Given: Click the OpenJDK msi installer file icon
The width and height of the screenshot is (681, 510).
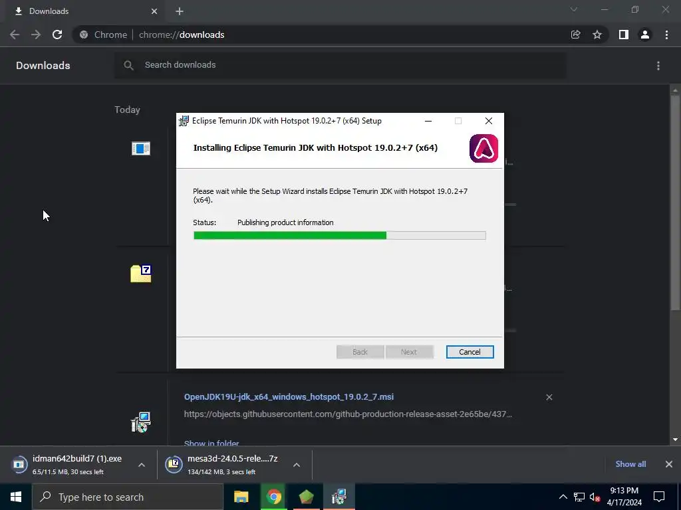Looking at the screenshot, I should click(x=141, y=422).
